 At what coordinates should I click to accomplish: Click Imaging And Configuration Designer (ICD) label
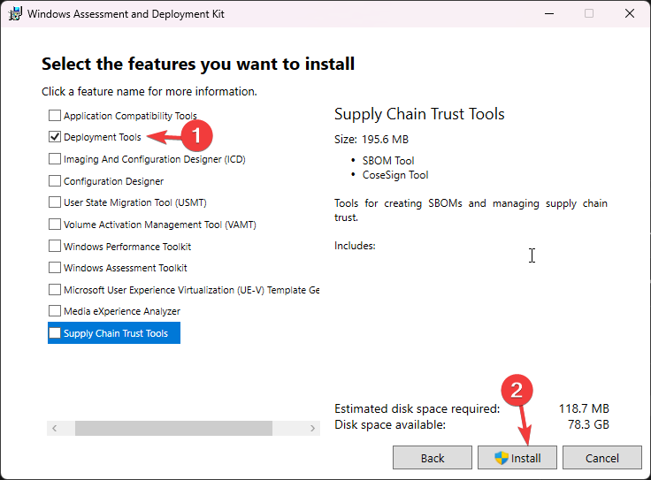[155, 159]
